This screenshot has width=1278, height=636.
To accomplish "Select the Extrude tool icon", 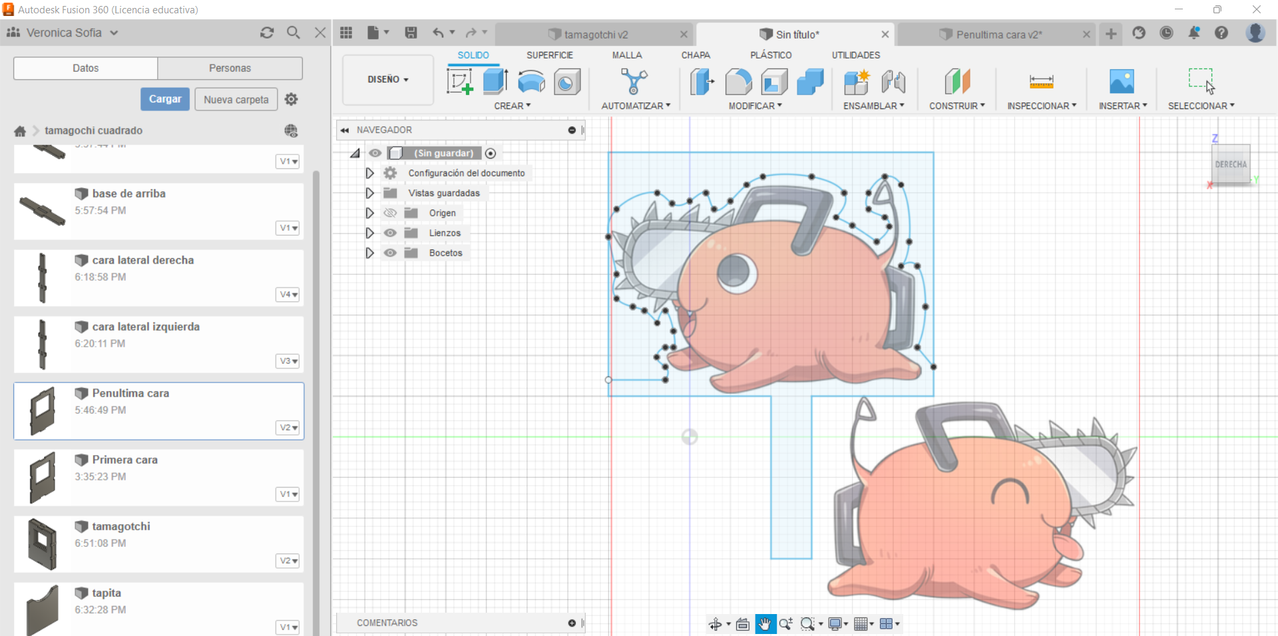I will pyautogui.click(x=495, y=82).
